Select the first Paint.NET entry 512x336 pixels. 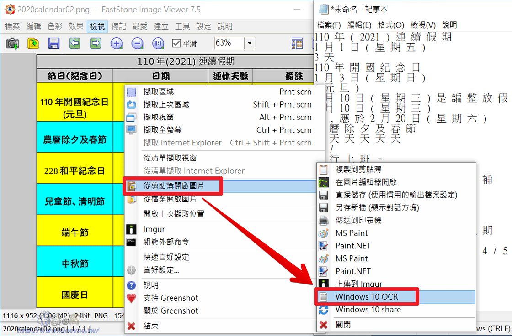[396, 245]
